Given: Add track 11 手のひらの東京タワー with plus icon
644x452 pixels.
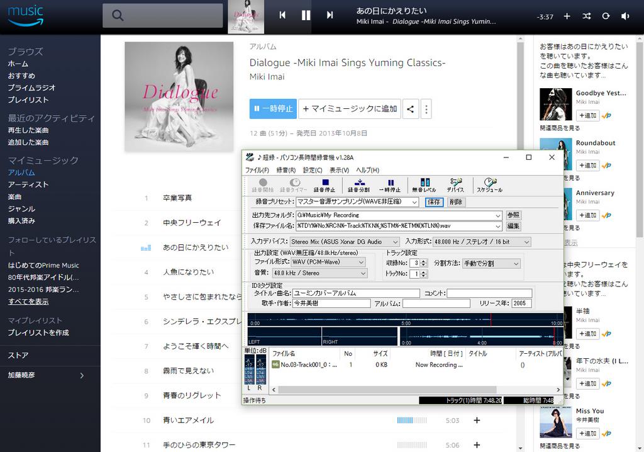Looking at the screenshot, I should [x=477, y=445].
